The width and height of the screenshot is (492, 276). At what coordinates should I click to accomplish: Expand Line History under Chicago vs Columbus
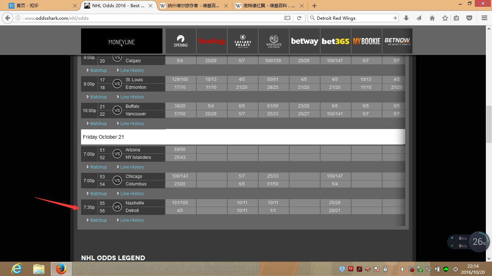pos(132,194)
